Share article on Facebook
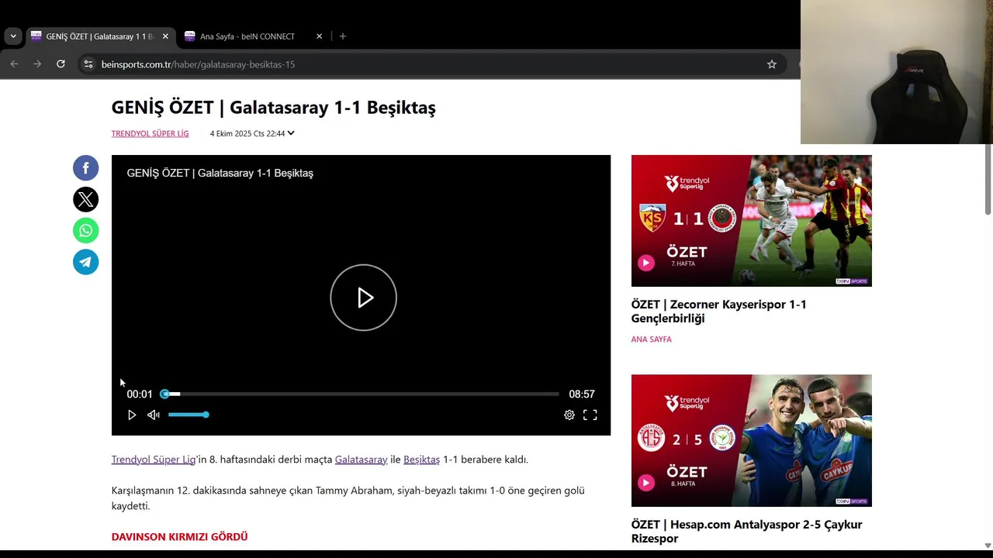This screenshot has height=558, width=993. [x=85, y=168]
